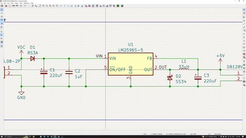The image size is (246, 138).
Task: Open the Symbol Editor toolbar icon
Action: click(86, 6)
